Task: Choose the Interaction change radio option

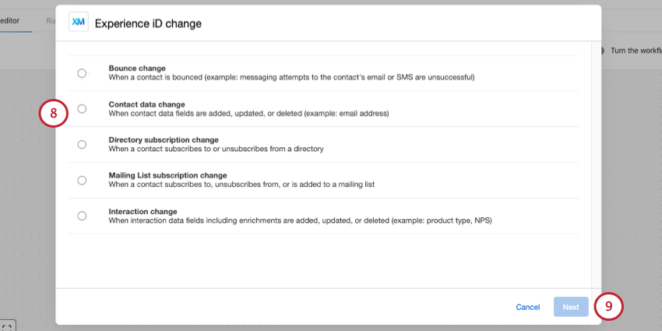Action: click(x=82, y=216)
